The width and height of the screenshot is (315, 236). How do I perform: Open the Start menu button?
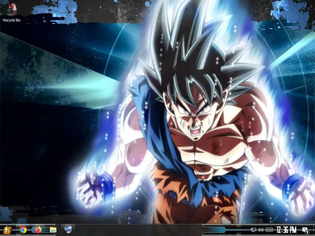coord(7,230)
